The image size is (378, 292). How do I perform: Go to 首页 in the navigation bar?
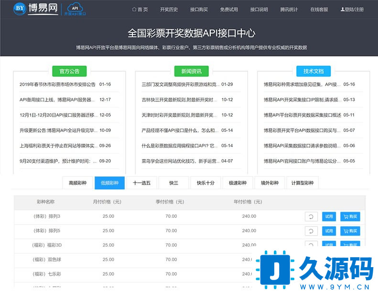(x=140, y=10)
